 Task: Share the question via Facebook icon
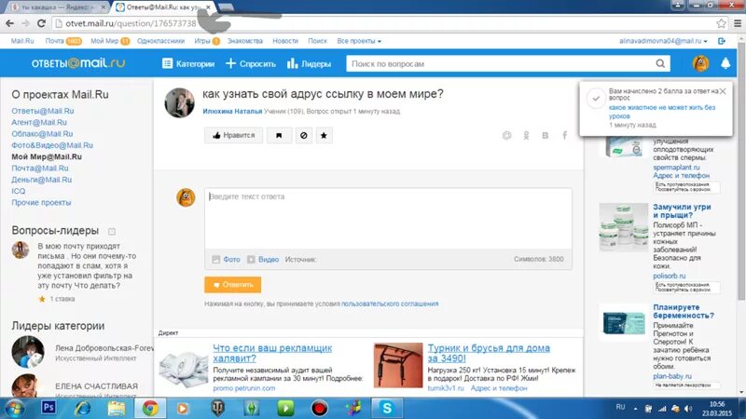tap(565, 135)
